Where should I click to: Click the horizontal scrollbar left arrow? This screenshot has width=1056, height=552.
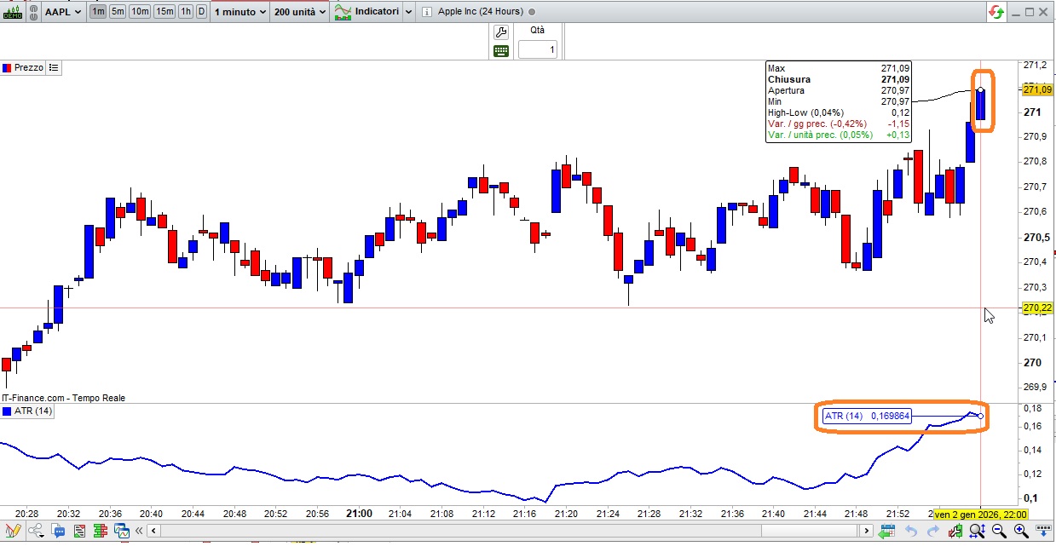tap(154, 531)
